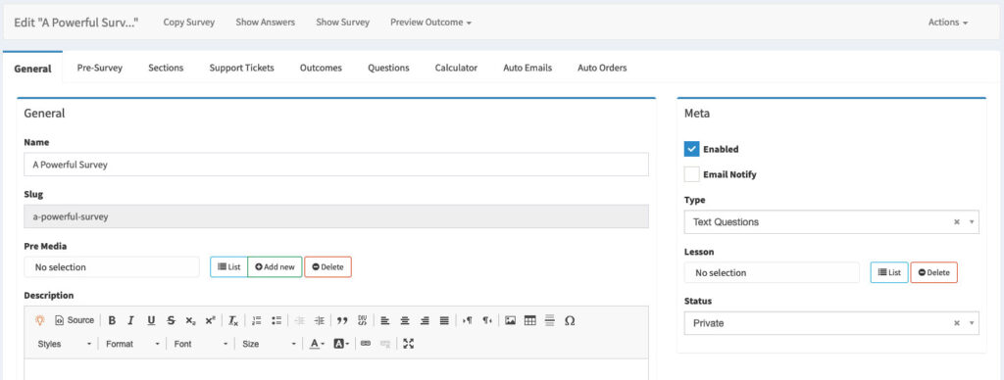Create a Div container
The width and height of the screenshot is (1004, 380).
363,320
